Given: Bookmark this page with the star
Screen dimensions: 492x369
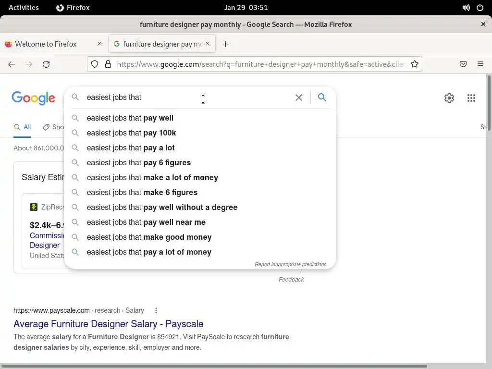Looking at the screenshot, I should tap(414, 64).
